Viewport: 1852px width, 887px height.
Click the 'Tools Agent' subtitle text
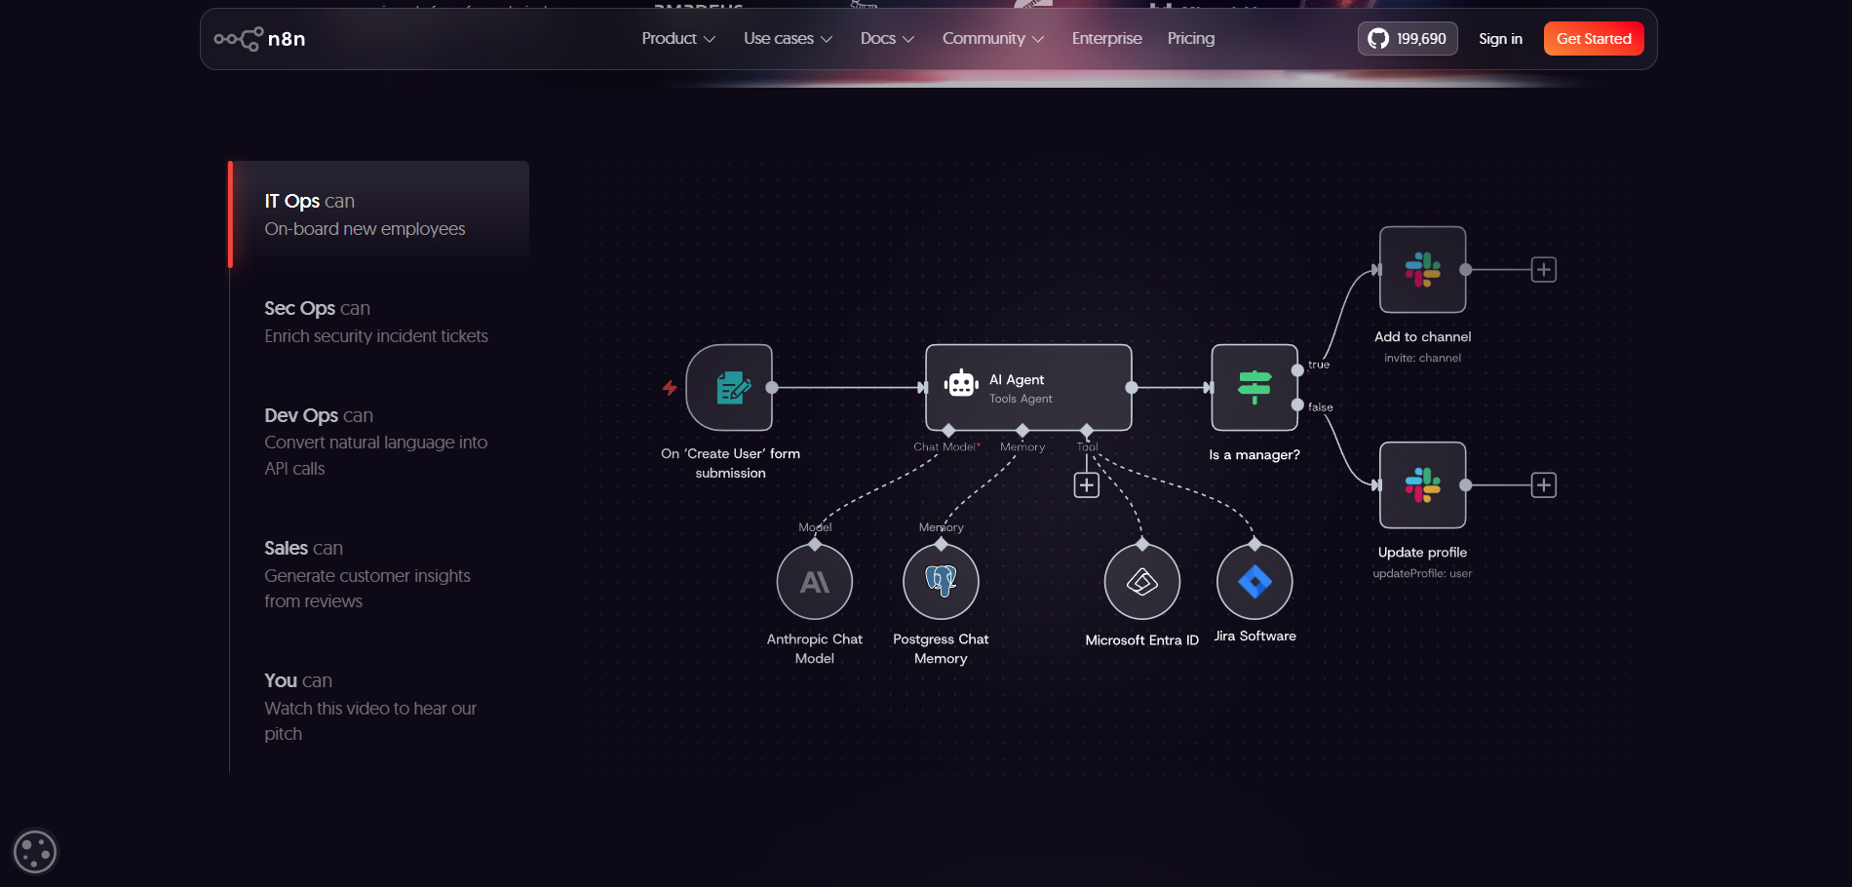pyautogui.click(x=1021, y=399)
